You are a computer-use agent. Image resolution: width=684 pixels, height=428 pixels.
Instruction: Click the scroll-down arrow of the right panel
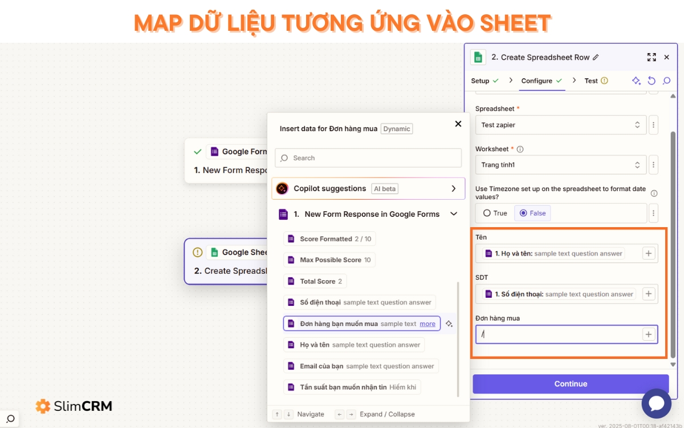pyautogui.click(x=673, y=364)
